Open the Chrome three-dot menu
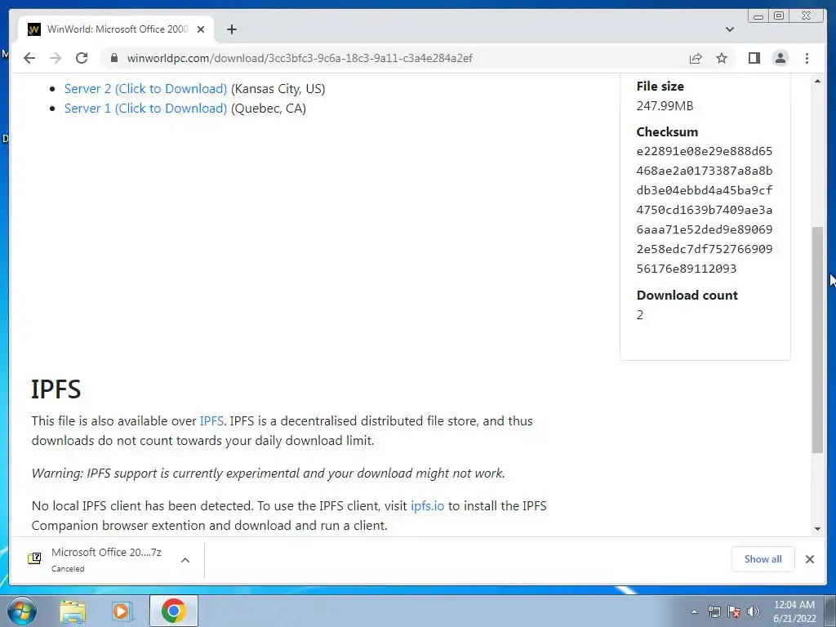Screen dimensions: 836x627 (807, 58)
